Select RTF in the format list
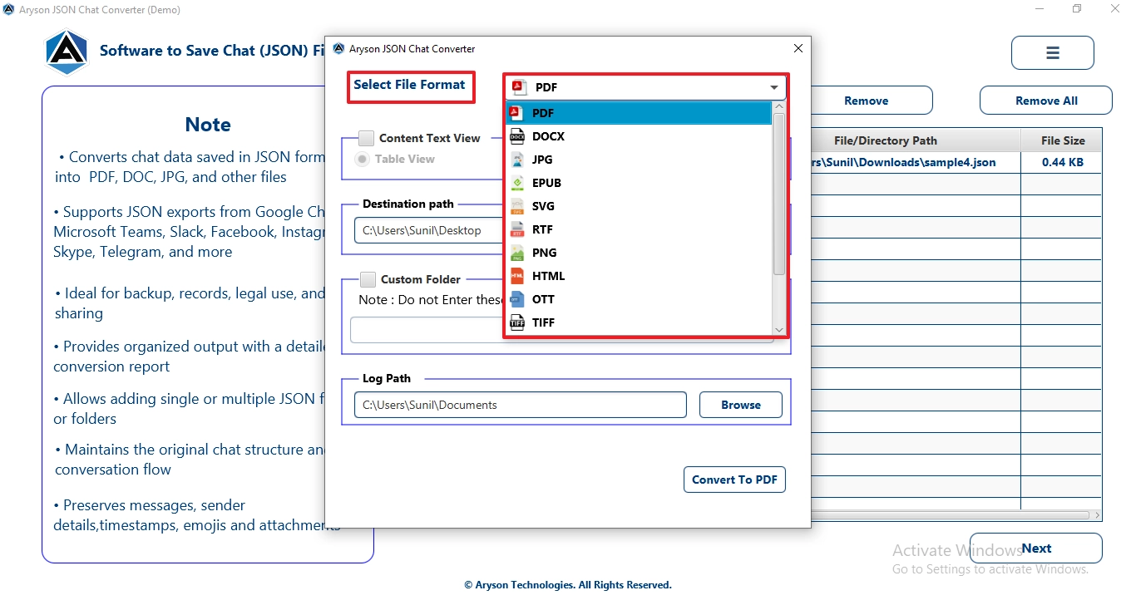The image size is (1136, 605). pos(639,229)
